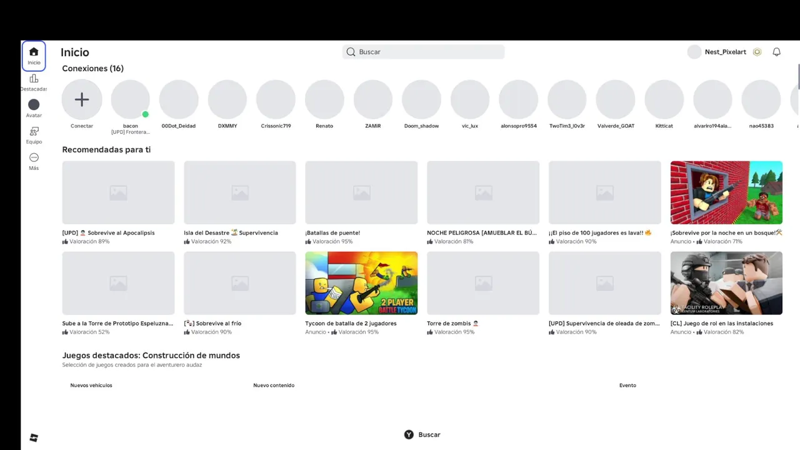
Task: Click the Valoración 71% rating text
Action: point(722,242)
